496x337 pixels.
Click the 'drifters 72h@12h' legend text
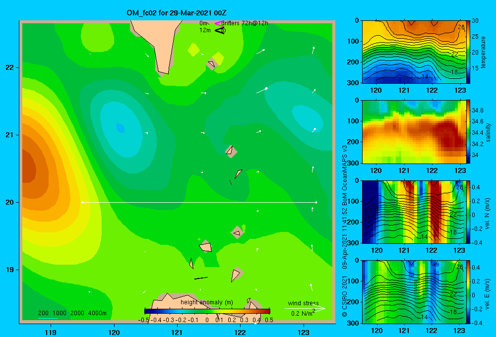point(245,23)
